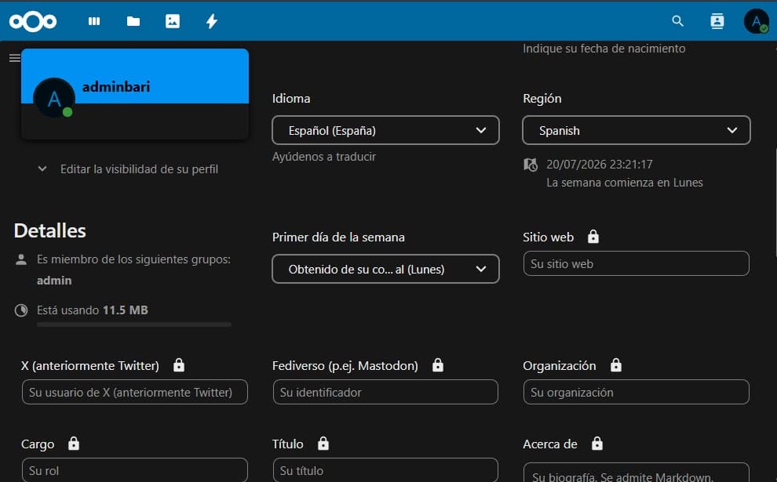The height and width of the screenshot is (482, 777).
Task: Open the Contacts menu icon
Action: pos(717,21)
